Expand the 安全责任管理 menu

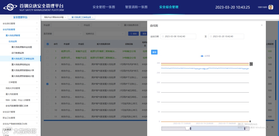pyautogui.click(x=20, y=23)
